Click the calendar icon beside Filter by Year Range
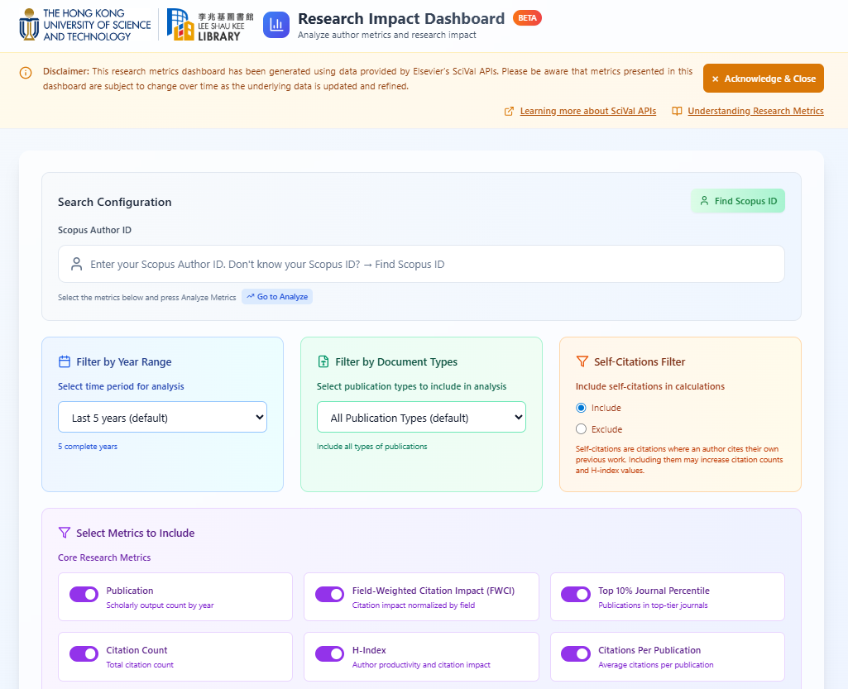848x689 pixels. 65,361
